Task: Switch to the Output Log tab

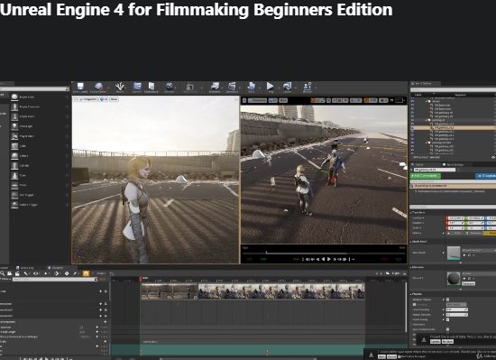Action: (25, 268)
